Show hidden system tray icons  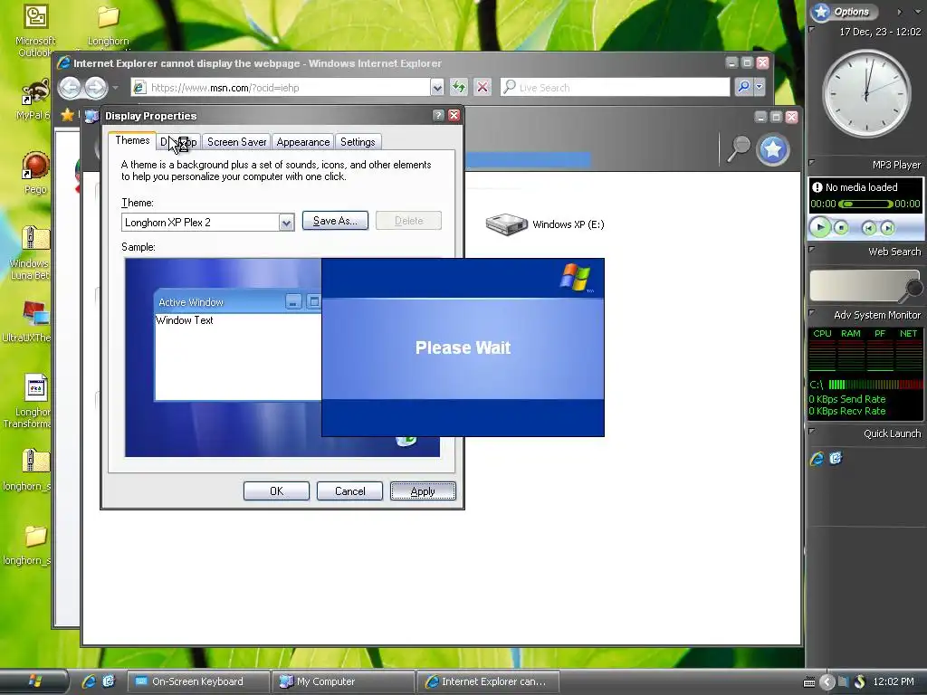[x=827, y=682]
